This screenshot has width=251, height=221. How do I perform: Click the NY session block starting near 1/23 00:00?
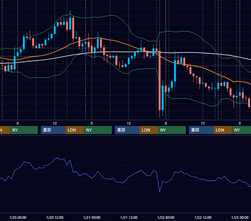point(241,130)
